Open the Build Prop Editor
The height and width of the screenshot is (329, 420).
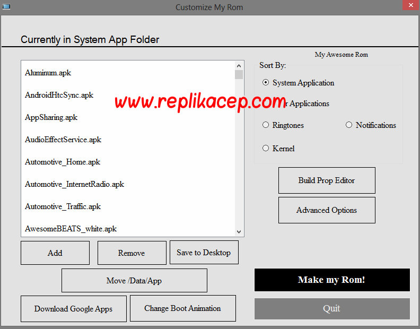pyautogui.click(x=327, y=180)
